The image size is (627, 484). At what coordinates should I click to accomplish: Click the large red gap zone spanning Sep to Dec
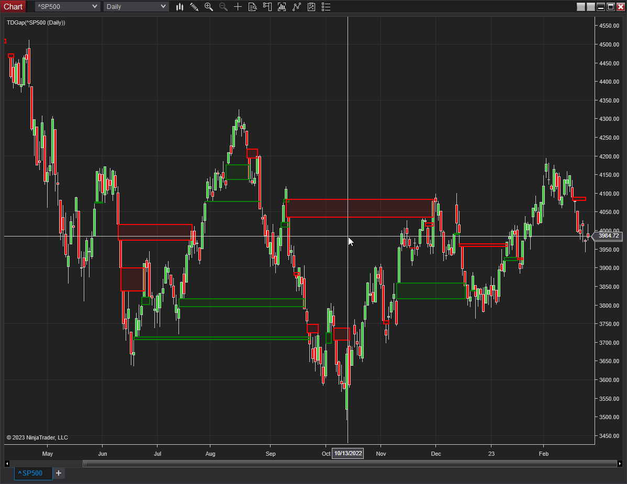point(360,208)
